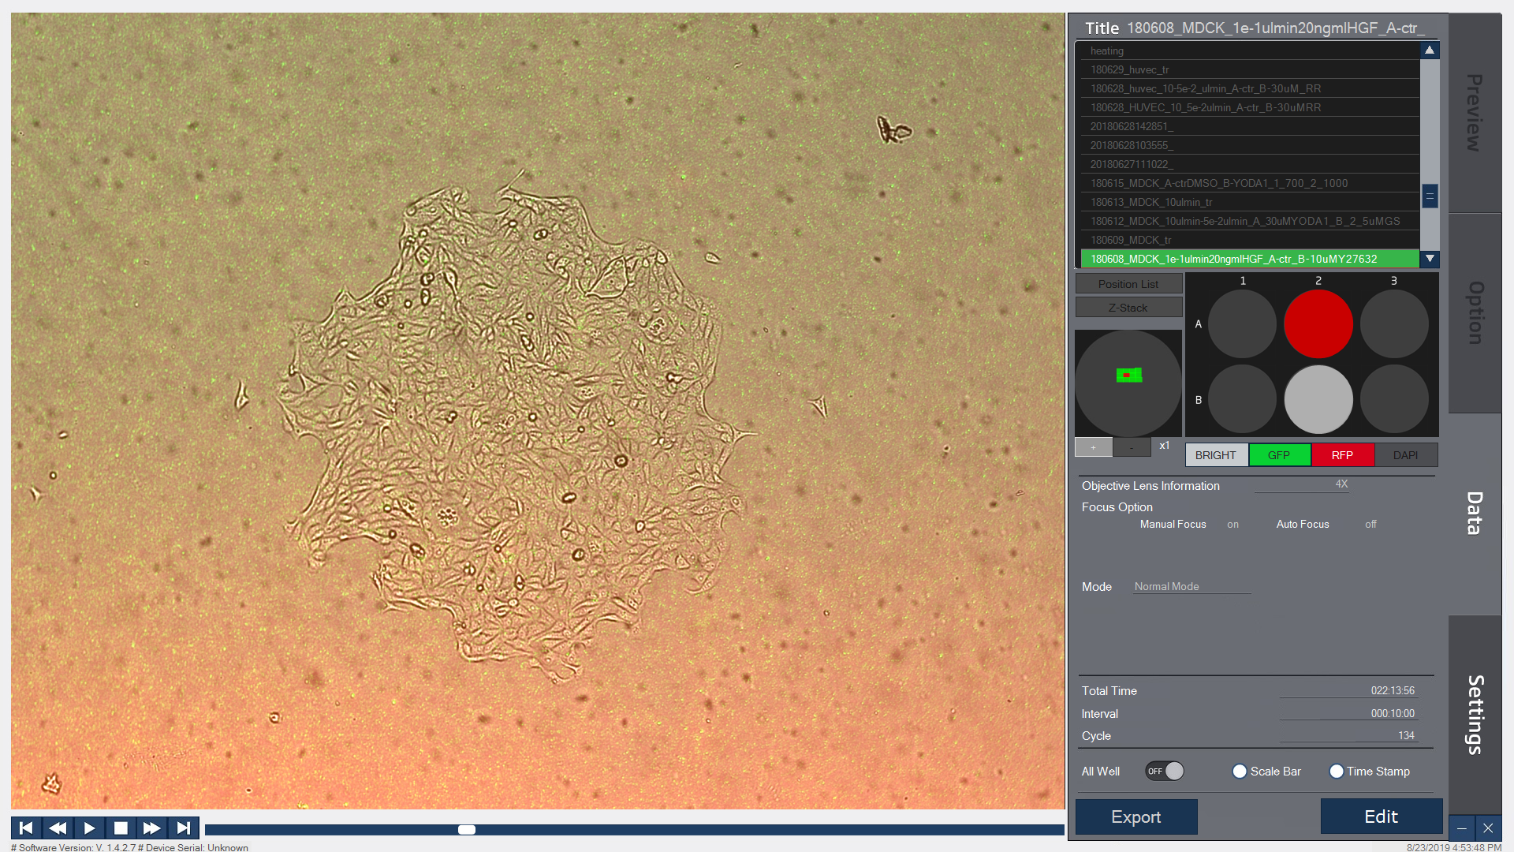Jump to first frame in playback
Screen dimensions: 1514x852
[x=26, y=828]
